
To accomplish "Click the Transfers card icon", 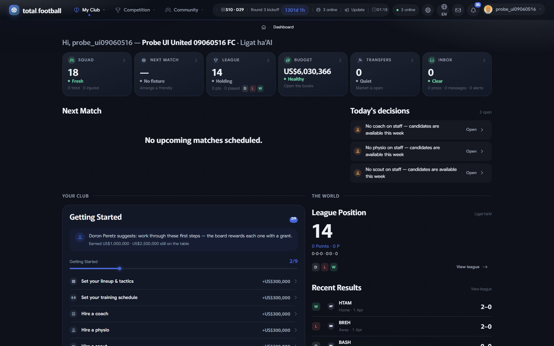I will tap(360, 60).
